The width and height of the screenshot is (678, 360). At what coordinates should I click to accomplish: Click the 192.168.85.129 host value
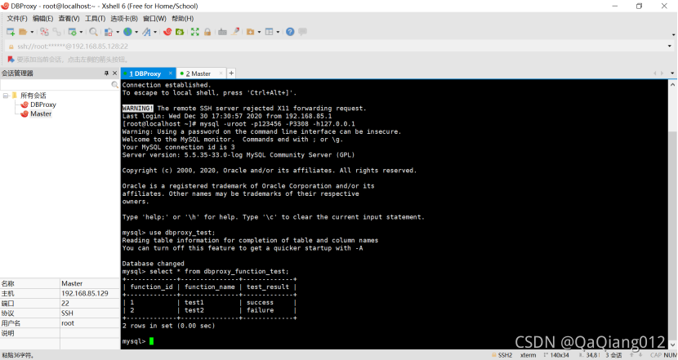pos(85,293)
